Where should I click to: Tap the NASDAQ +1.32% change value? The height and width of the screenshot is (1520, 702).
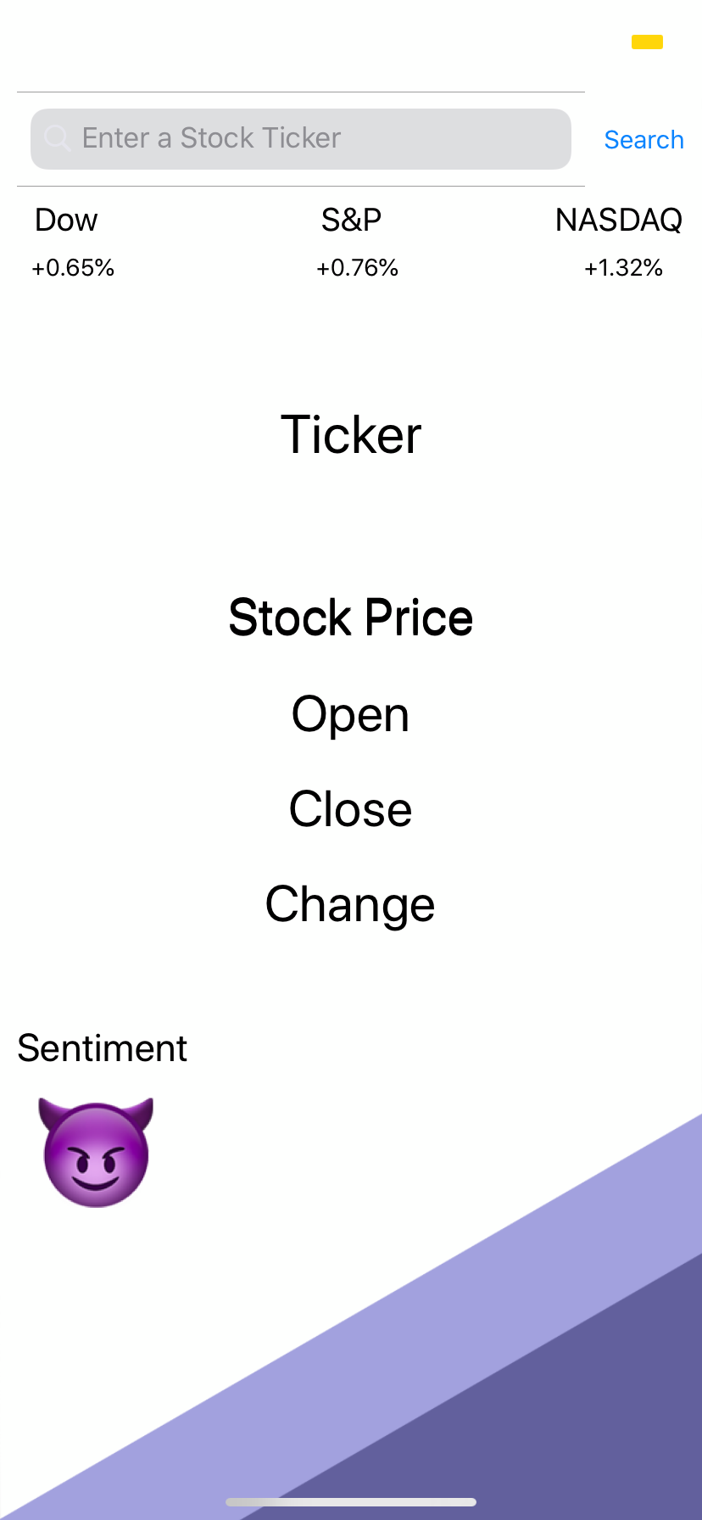(623, 268)
